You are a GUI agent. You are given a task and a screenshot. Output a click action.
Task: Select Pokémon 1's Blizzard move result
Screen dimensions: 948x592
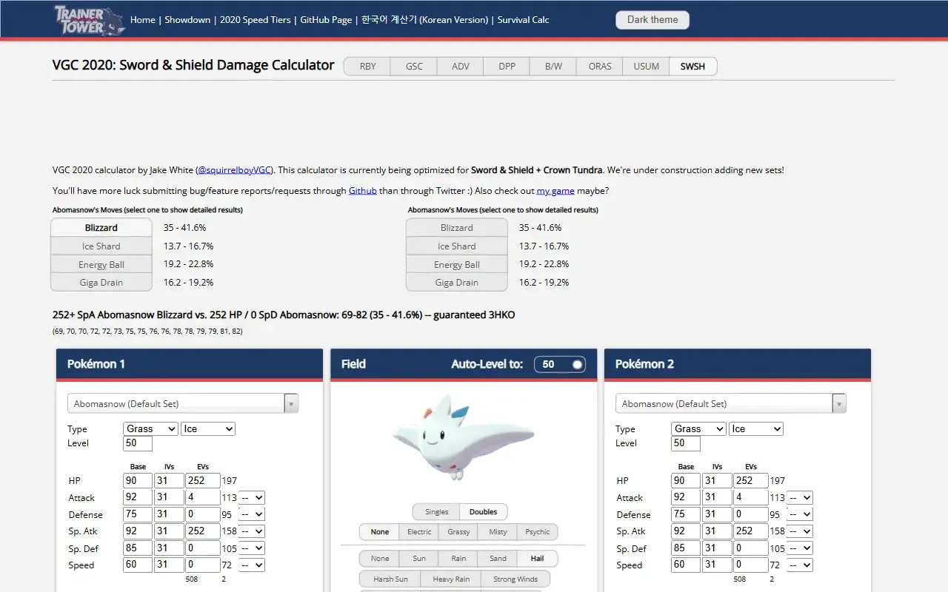pos(101,228)
